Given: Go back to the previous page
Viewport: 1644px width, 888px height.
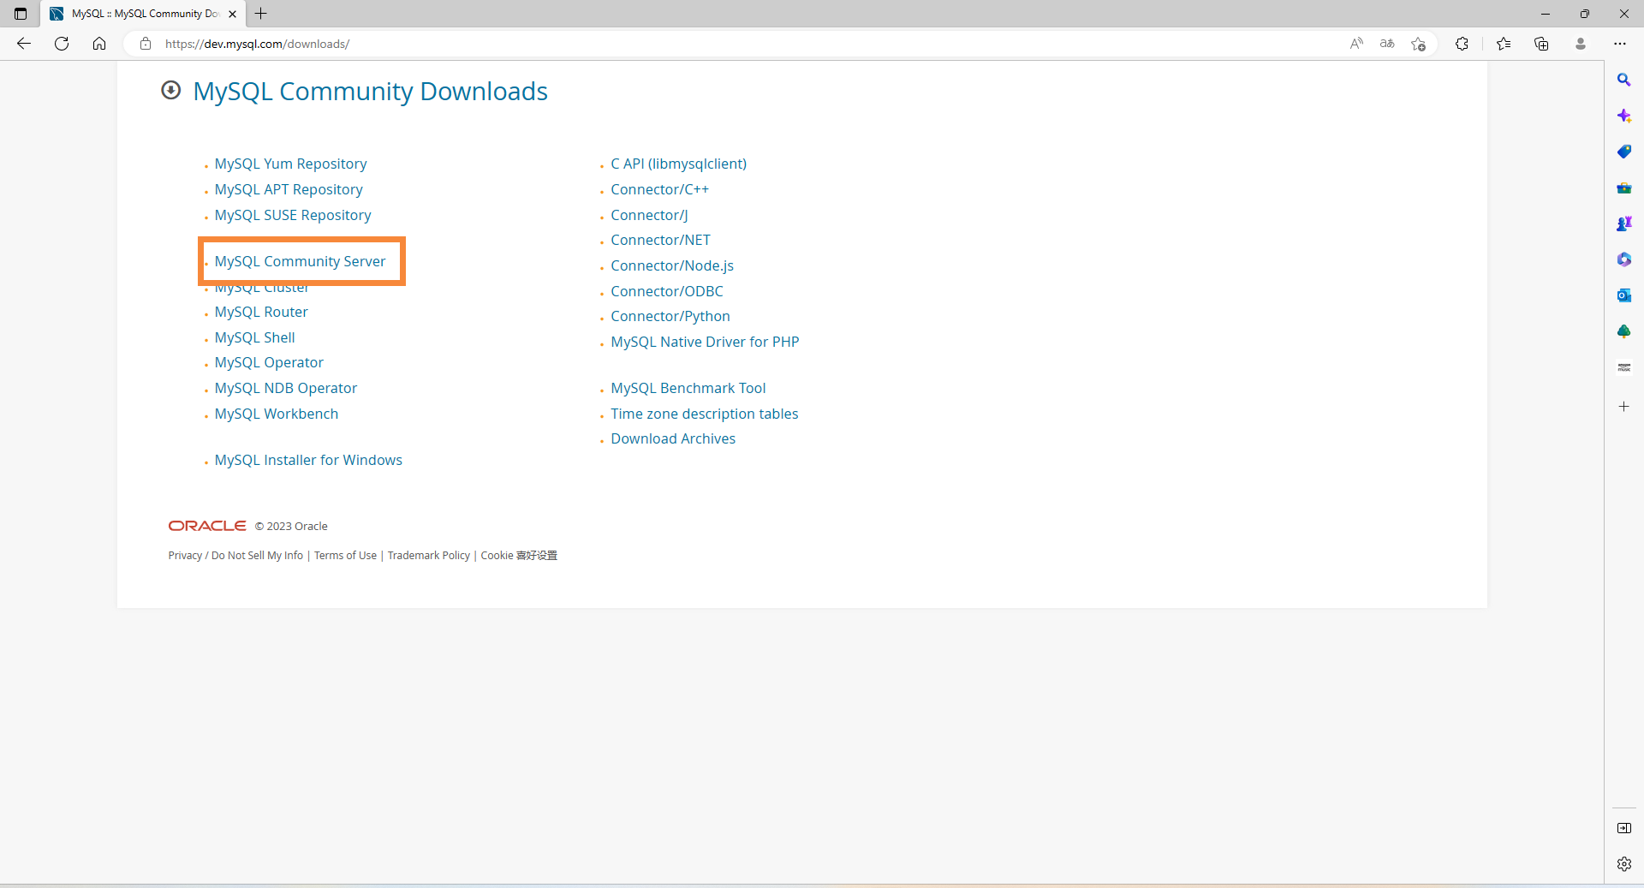Looking at the screenshot, I should tap(24, 44).
